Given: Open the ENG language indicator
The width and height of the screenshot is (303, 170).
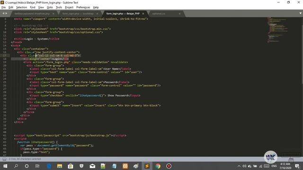Looking at the screenshot, I should click(x=274, y=166).
